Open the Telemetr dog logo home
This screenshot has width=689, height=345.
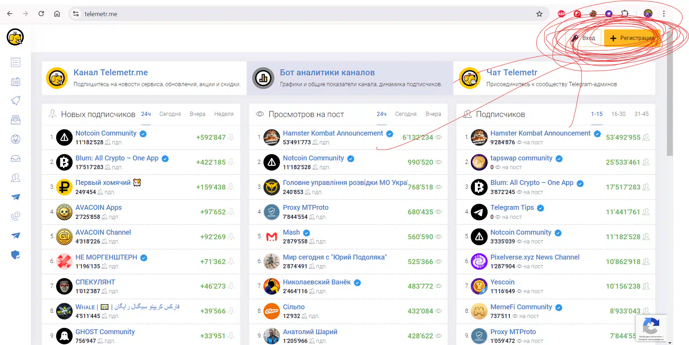tap(15, 37)
